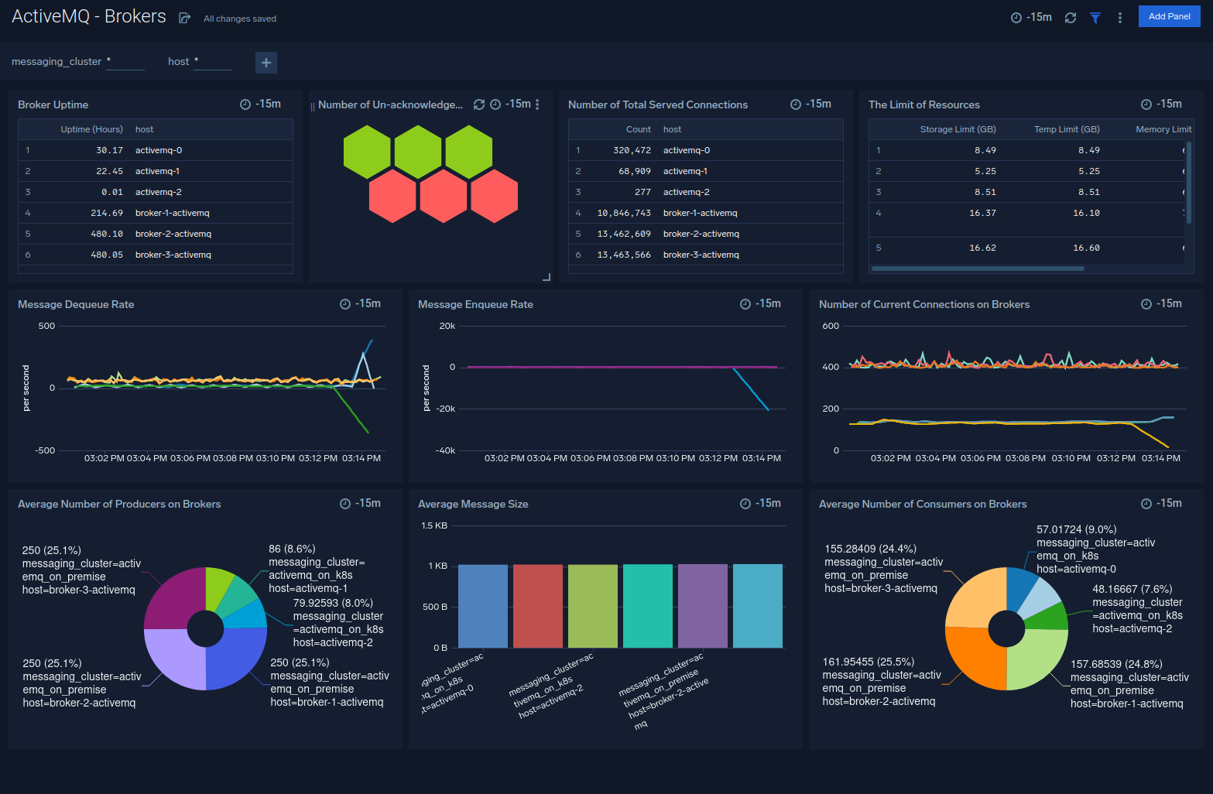1213x794 pixels.
Task: Click the plus button to add a filter variable
Action: pyautogui.click(x=266, y=62)
